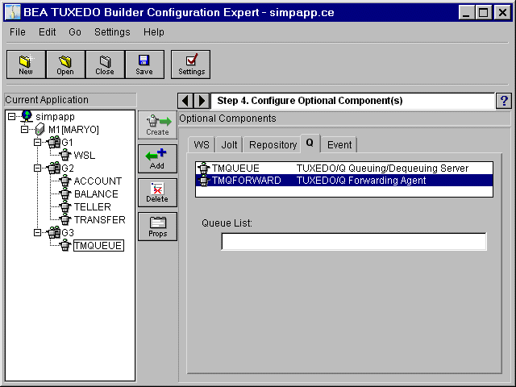The width and height of the screenshot is (516, 387).
Task: Select TUXEDO/Q Forwarding Agent description
Action: pos(361,181)
